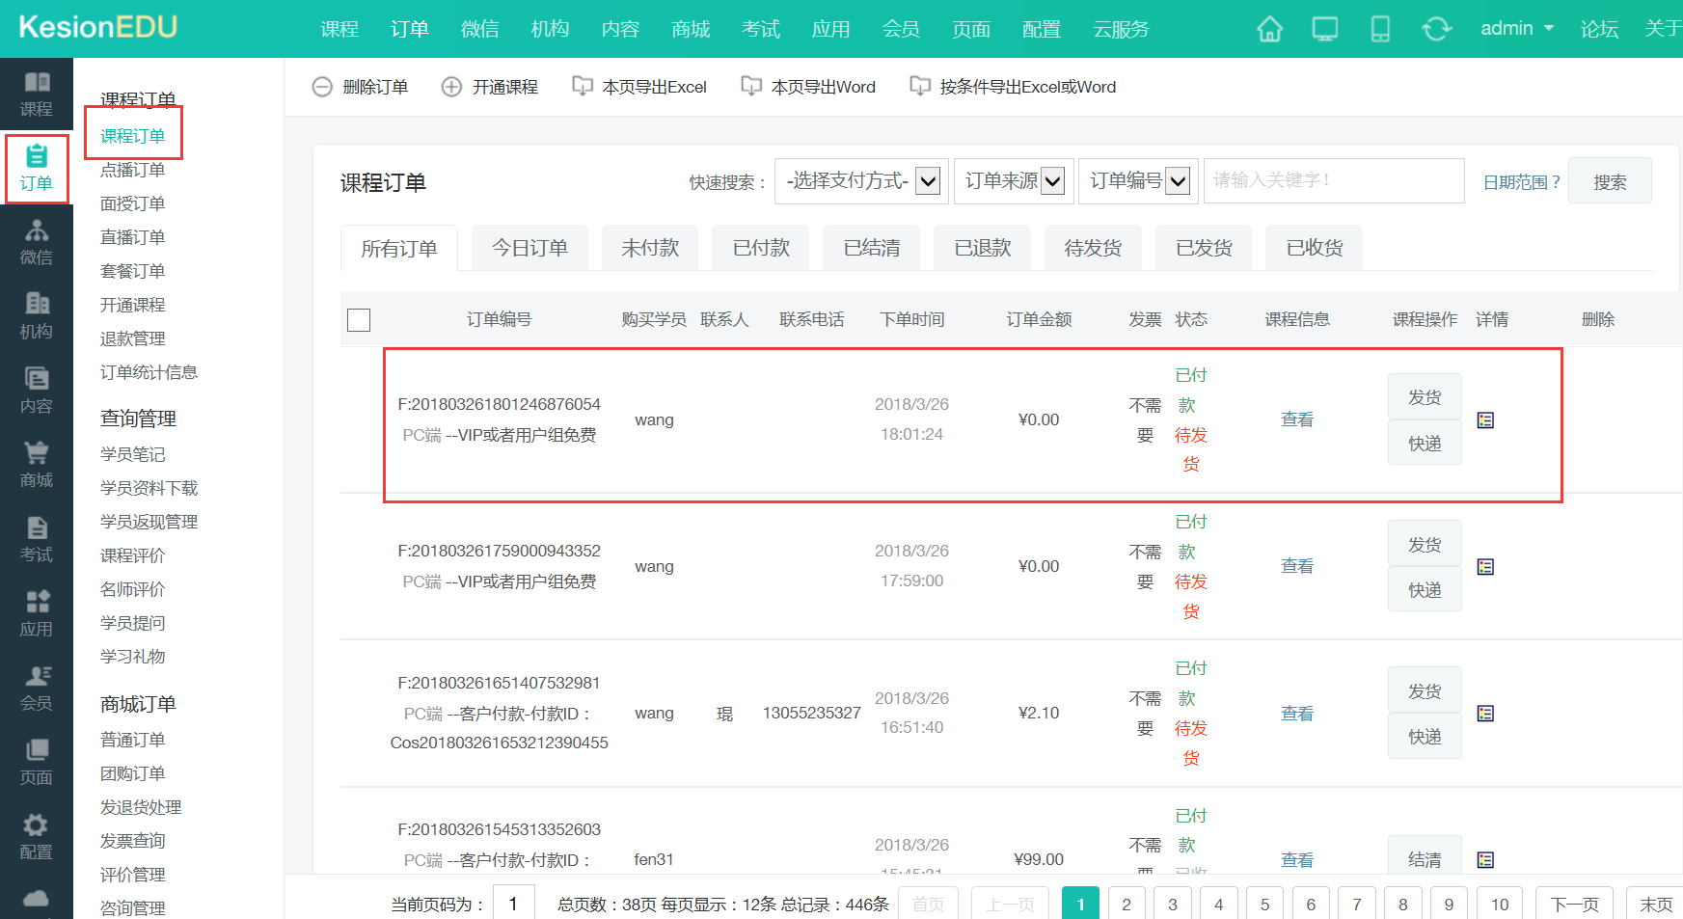The image size is (1683, 919).
Task: Click the refresh cache icon in header
Action: coord(1436,29)
